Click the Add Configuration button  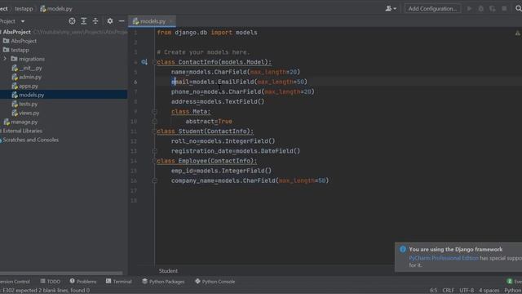(432, 9)
